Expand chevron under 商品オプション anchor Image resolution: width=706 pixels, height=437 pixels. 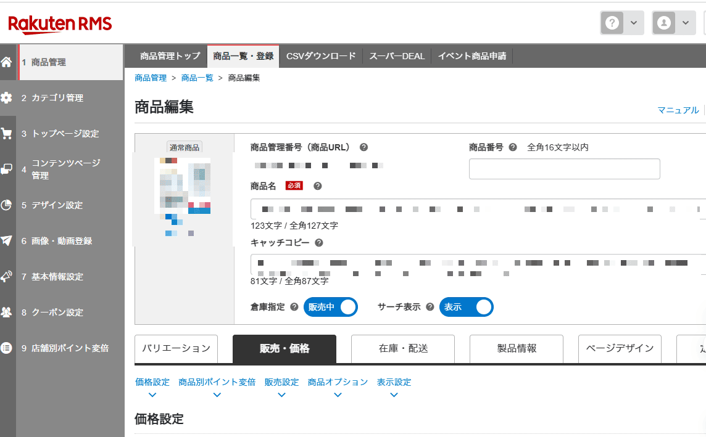click(338, 395)
